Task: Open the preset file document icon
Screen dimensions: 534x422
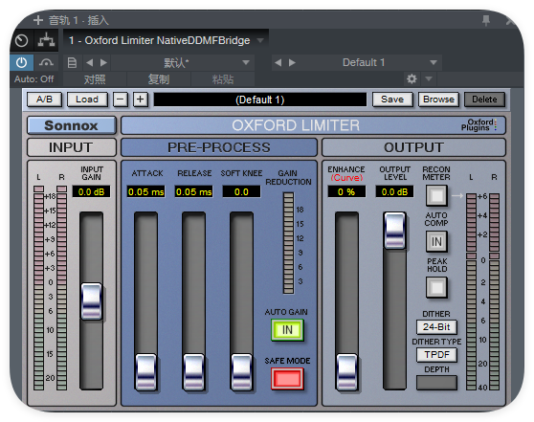Action: [x=72, y=62]
